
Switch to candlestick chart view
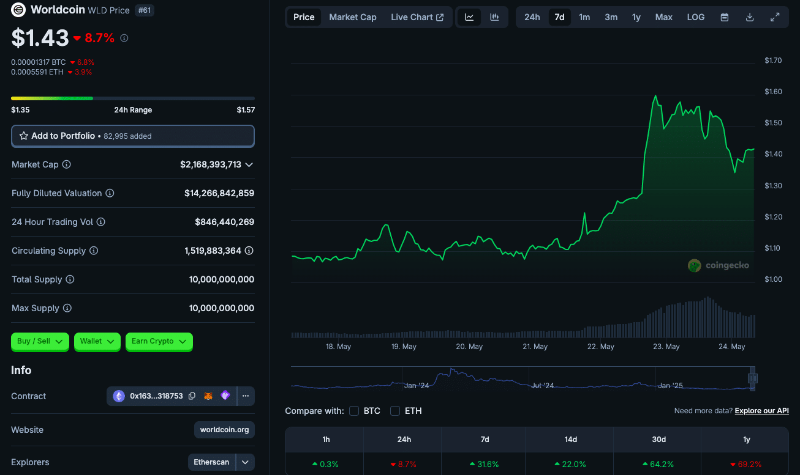(x=494, y=17)
